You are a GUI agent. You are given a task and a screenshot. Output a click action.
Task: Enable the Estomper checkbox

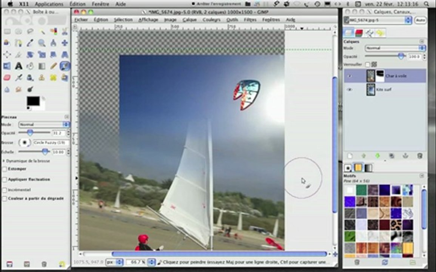pyautogui.click(x=5, y=169)
